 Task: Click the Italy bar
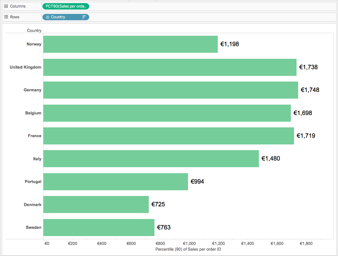click(x=151, y=159)
